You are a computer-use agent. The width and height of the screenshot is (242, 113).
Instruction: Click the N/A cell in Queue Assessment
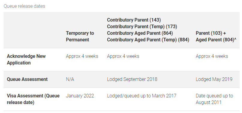coord(70,79)
